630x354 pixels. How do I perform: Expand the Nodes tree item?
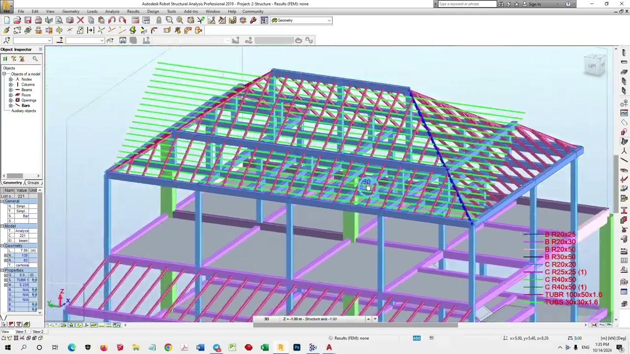coord(11,79)
